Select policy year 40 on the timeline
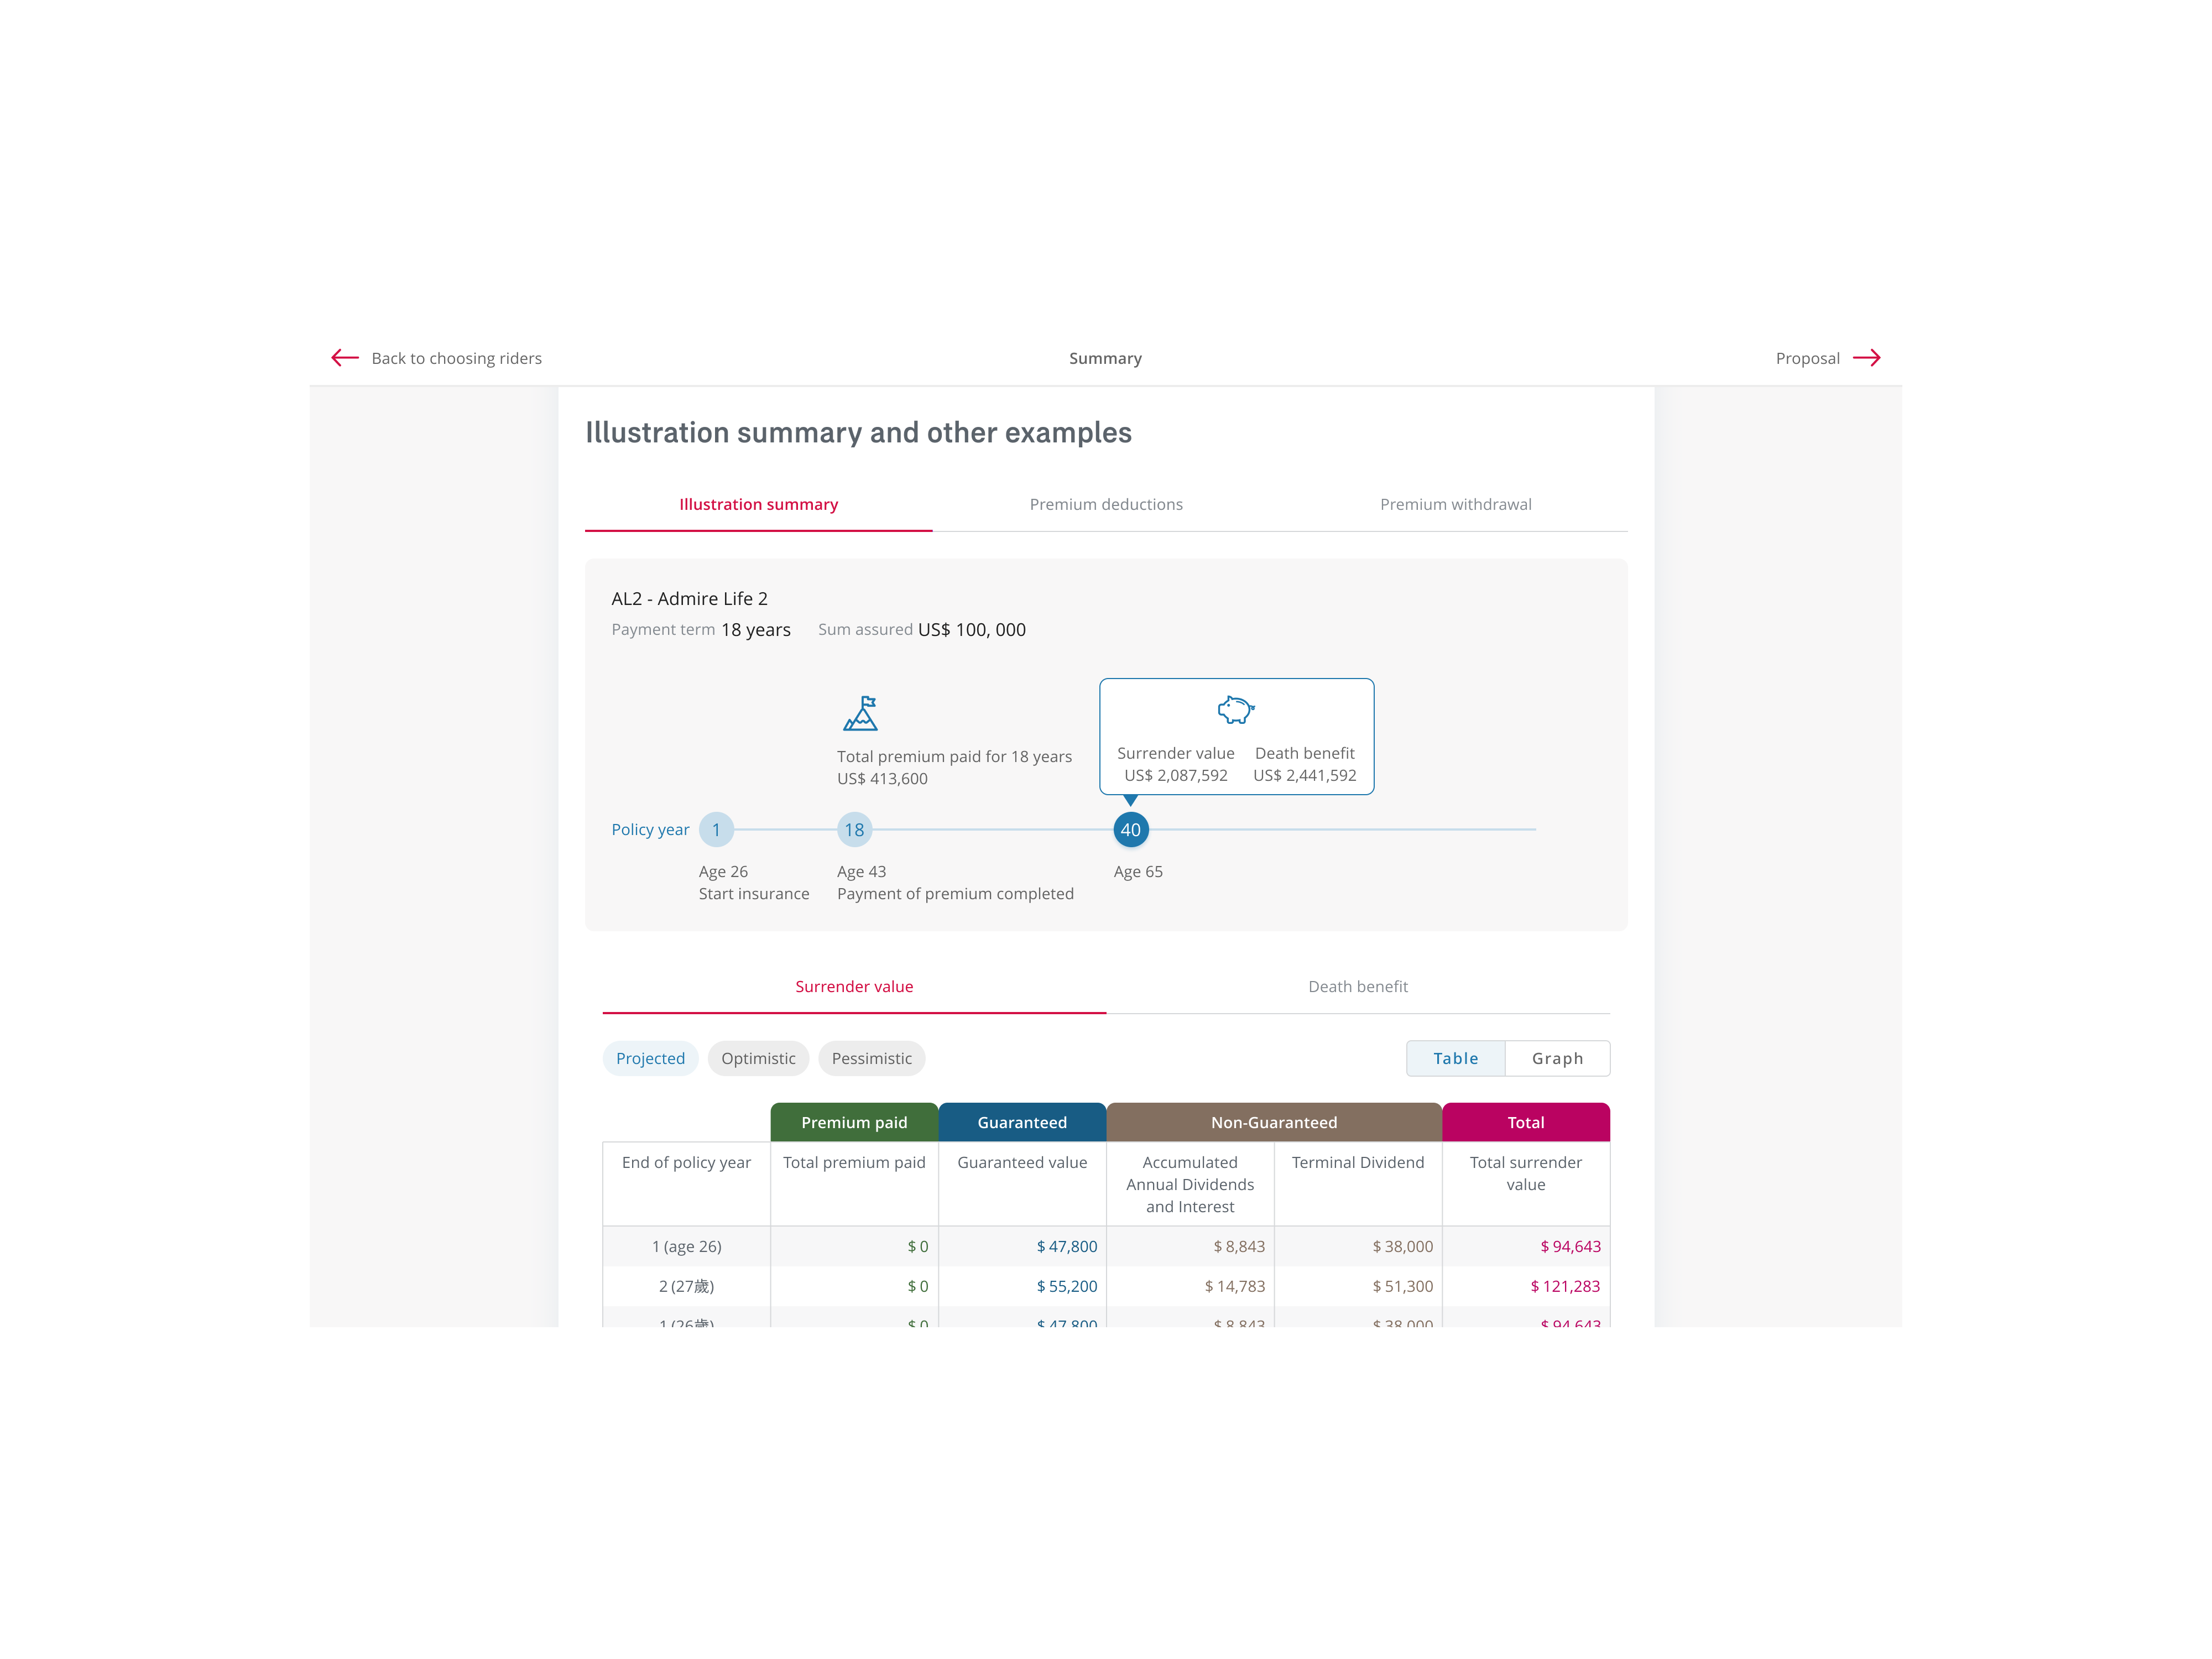2212x1659 pixels. 1131,829
